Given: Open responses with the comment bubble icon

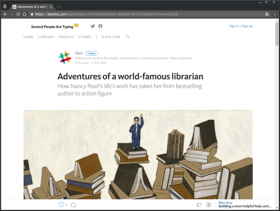Looking at the screenshot, I should click(73, 205).
